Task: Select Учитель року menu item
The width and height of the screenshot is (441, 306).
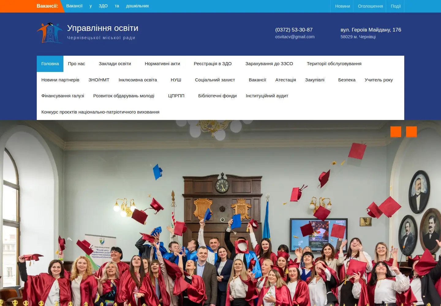Action: [379, 80]
